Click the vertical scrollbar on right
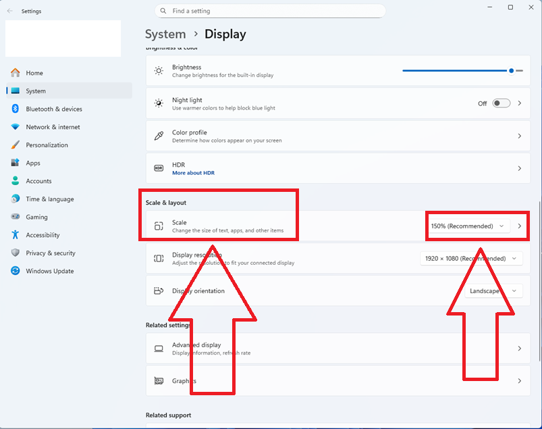Viewport: 542px width, 429px height. (x=539, y=280)
